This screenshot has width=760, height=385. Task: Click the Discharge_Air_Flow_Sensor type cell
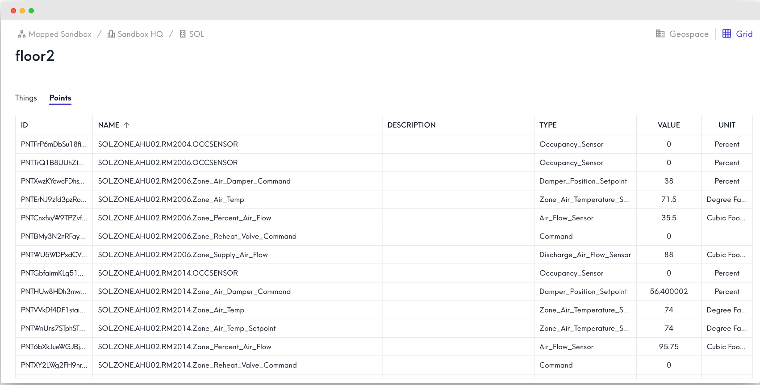pyautogui.click(x=585, y=255)
